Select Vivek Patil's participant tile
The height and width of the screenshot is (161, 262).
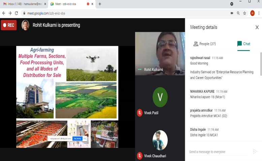160,101
